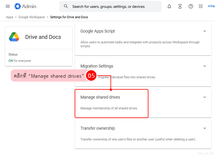Click the NTS account logo
The width and height of the screenshot is (215, 156).
[211, 6]
